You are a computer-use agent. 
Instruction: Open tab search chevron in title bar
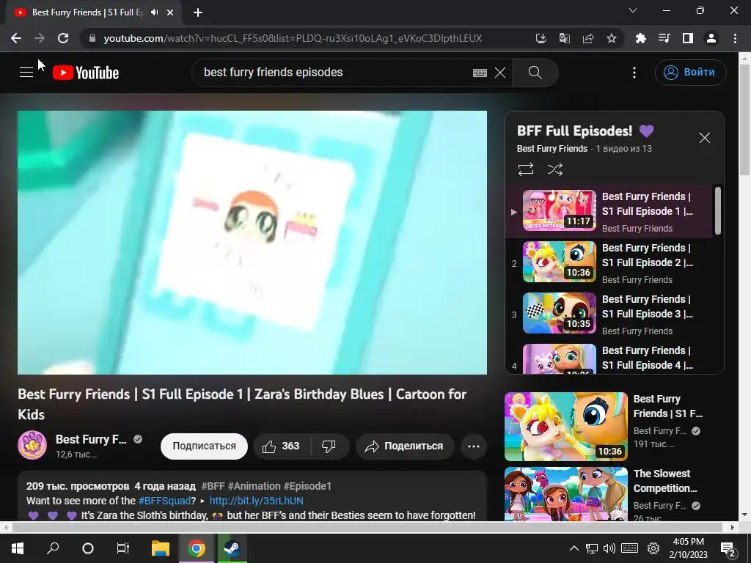[633, 10]
